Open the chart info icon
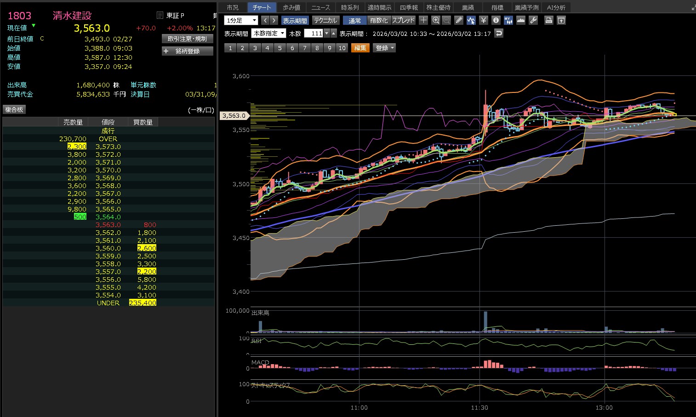 (496, 20)
